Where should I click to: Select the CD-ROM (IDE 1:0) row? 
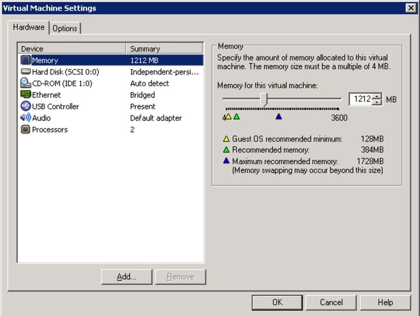click(x=111, y=83)
